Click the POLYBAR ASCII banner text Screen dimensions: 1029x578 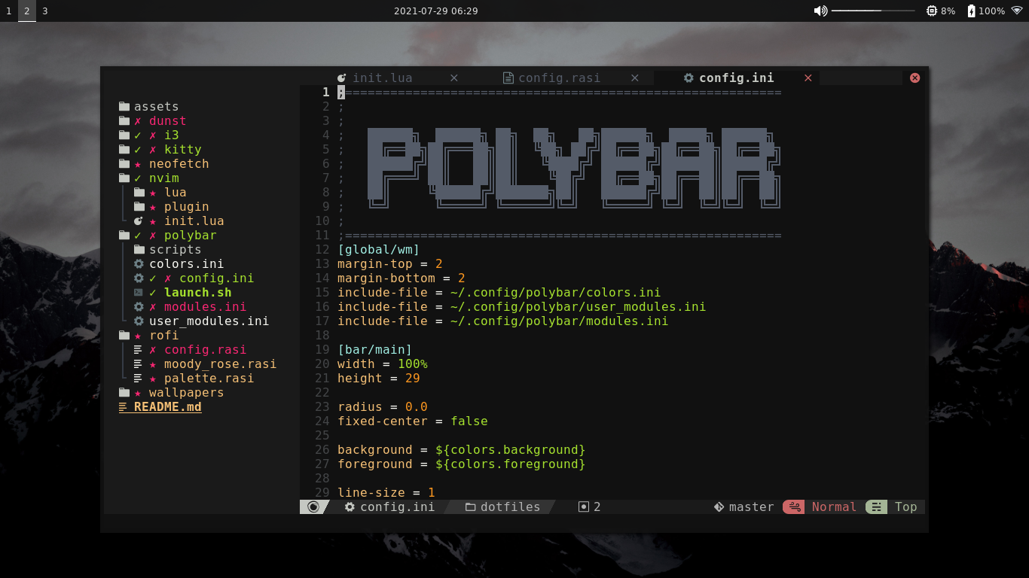pyautogui.click(x=574, y=168)
